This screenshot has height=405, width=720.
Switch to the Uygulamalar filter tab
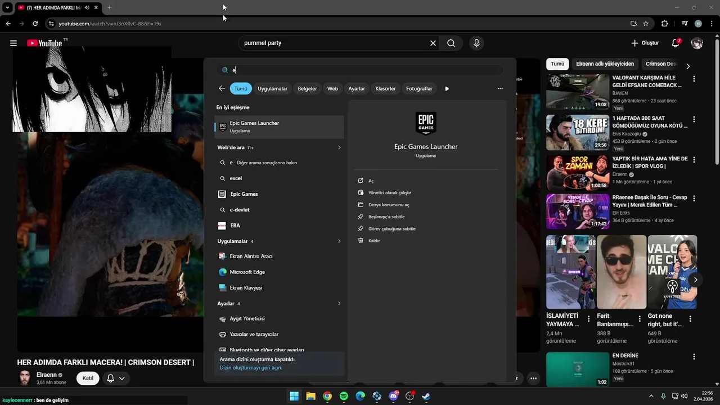[x=272, y=88]
